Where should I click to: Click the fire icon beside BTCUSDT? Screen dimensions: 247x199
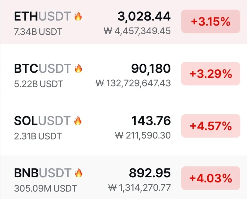[78, 68]
